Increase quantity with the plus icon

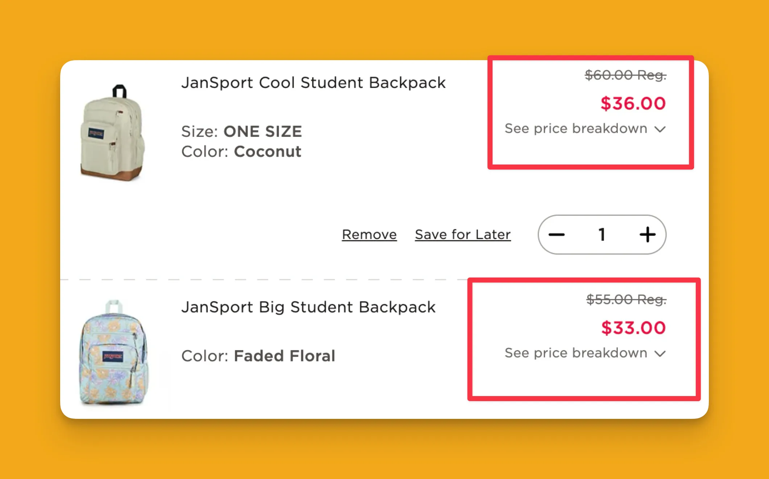coord(647,235)
